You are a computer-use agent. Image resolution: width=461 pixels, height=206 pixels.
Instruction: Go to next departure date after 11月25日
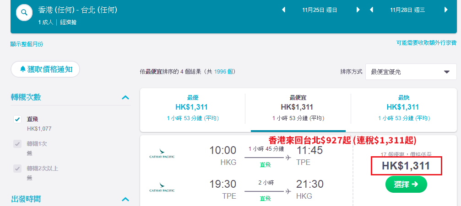[x=358, y=10]
